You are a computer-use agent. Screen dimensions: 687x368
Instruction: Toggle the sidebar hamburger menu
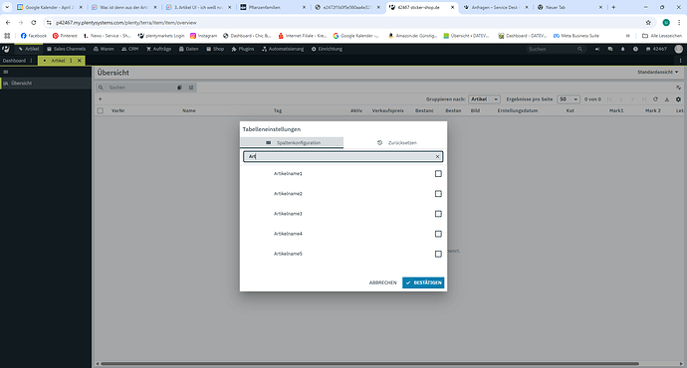[6, 73]
